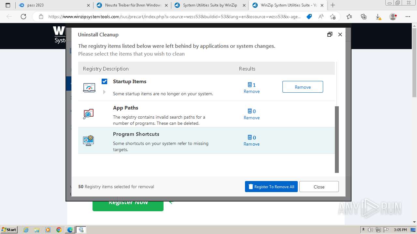The image size is (417, 234).
Task: Restore the Uninstall Cleanup dialog size
Action: tap(330, 34)
